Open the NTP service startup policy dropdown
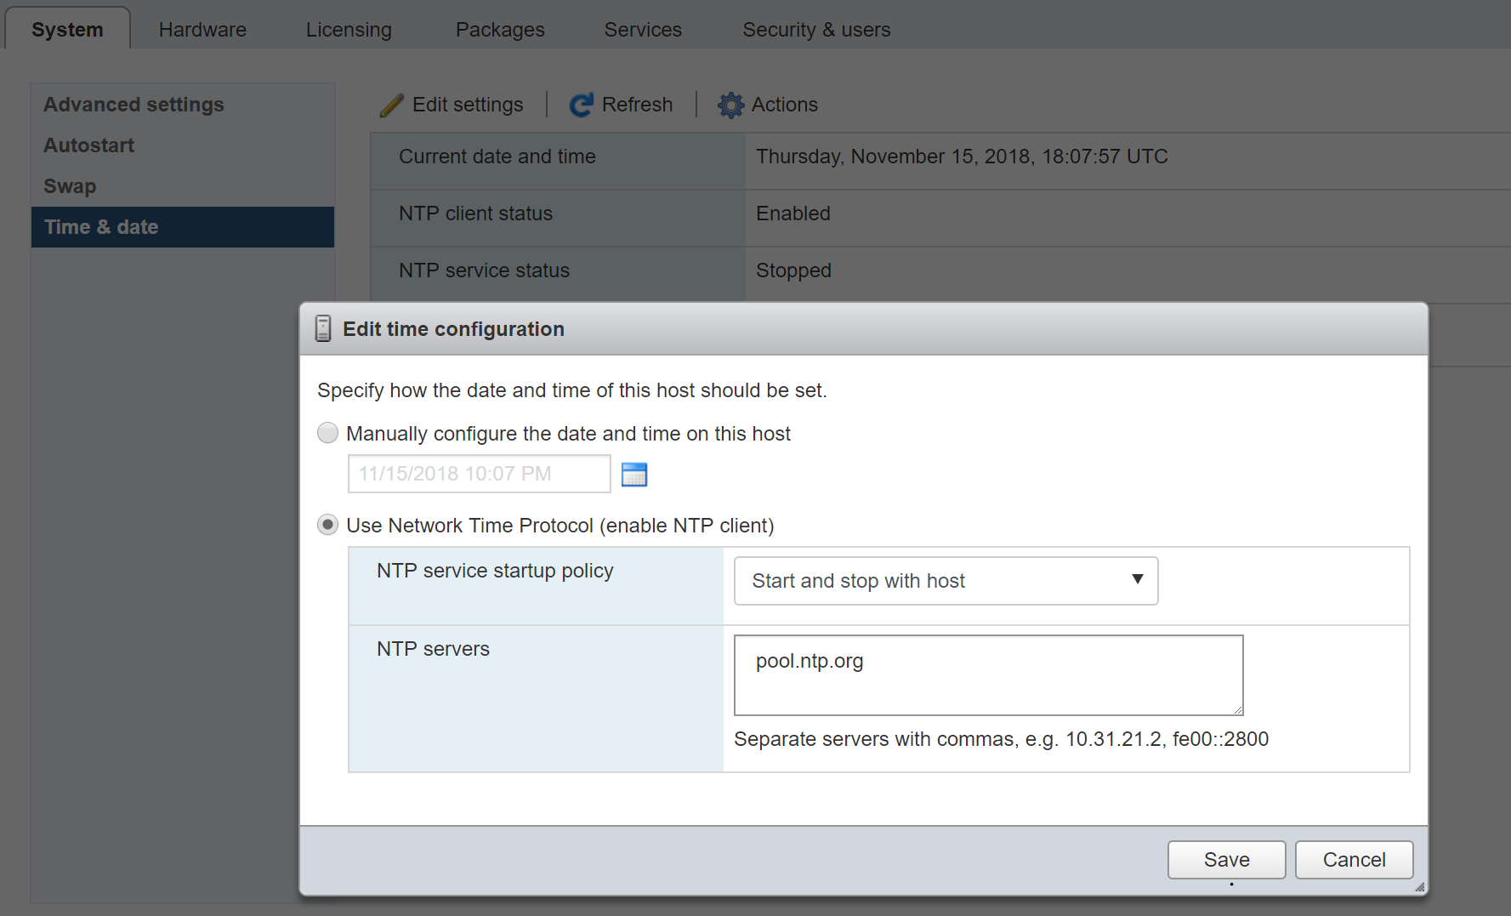 pos(945,581)
